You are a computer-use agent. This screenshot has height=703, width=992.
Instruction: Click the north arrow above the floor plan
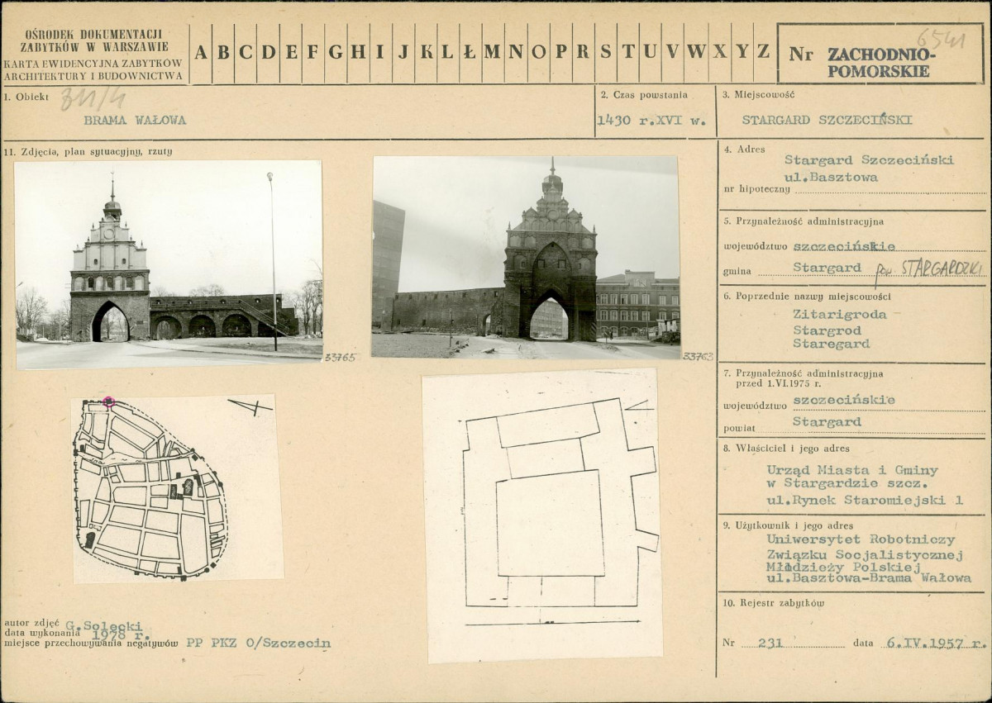click(639, 405)
